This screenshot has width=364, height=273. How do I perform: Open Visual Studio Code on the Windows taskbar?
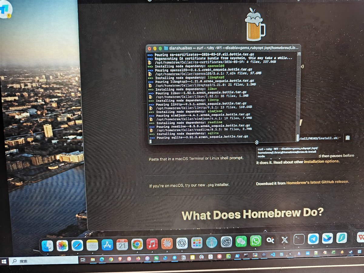(x=272, y=254)
